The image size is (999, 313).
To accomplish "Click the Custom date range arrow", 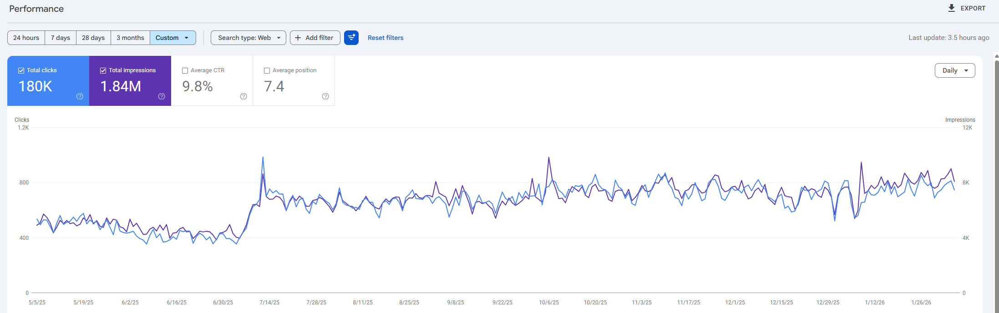I will 187,38.
